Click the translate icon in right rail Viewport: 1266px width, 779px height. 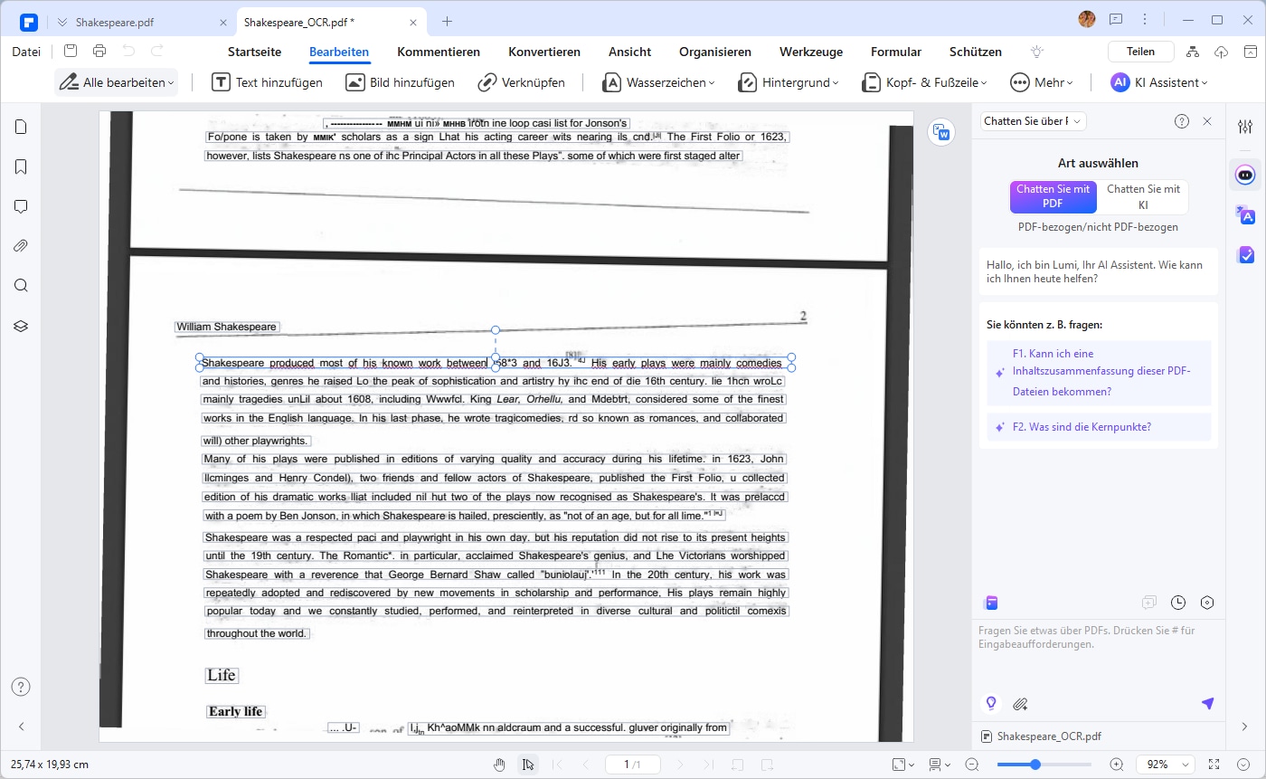pos(1245,214)
